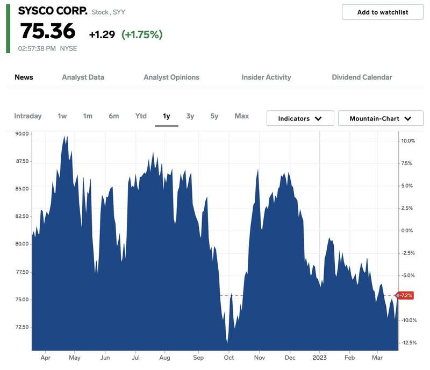Click the 80.00 price axis label
The image size is (430, 370).
[22, 244]
